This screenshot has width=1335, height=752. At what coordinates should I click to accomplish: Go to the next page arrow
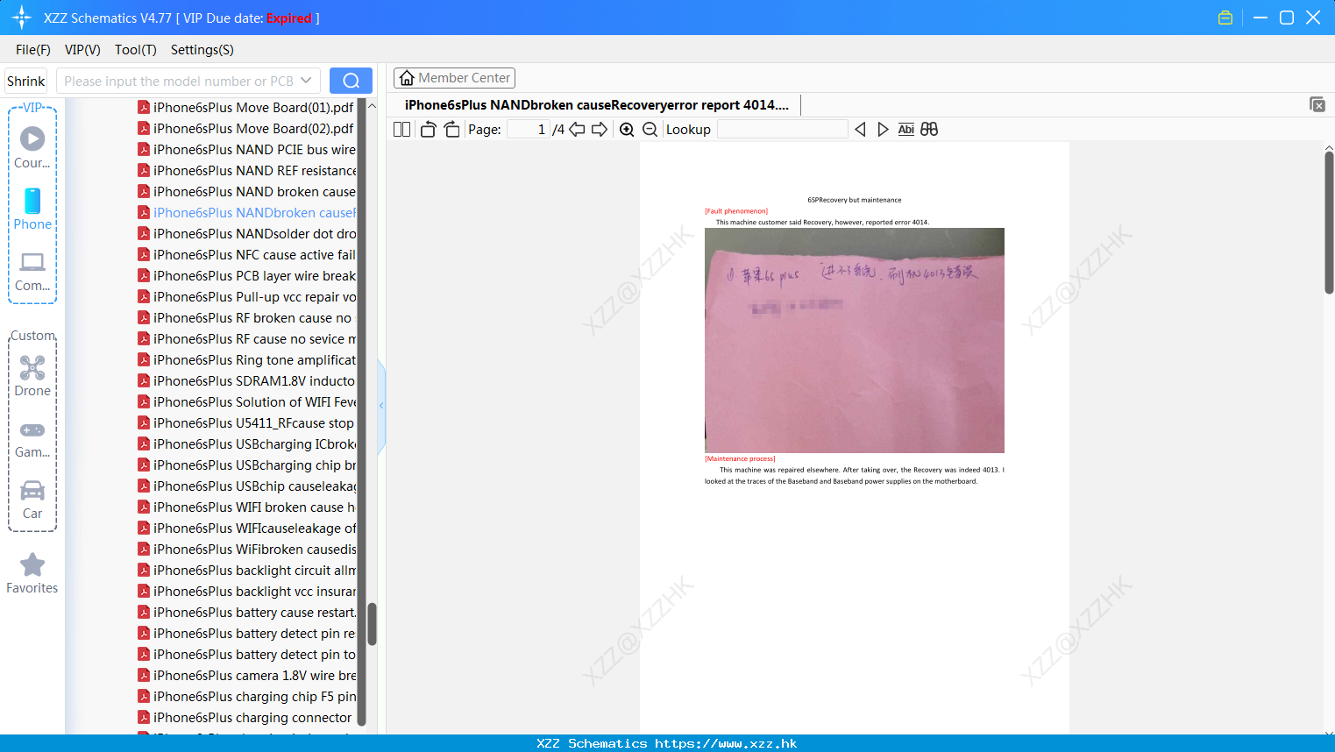[600, 130]
